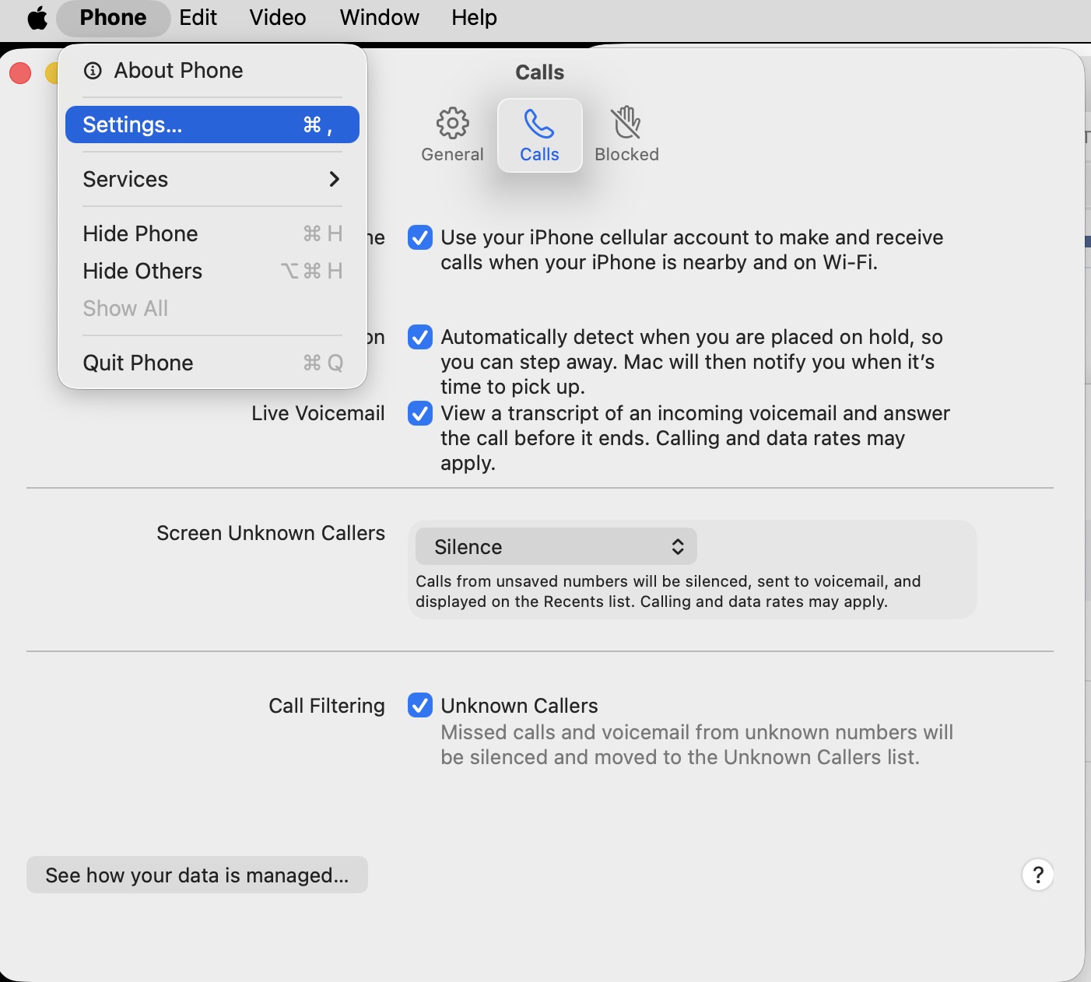Open the Edit menu

click(198, 17)
